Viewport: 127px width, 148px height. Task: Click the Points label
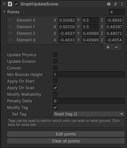pyautogui.click(x=13, y=12)
